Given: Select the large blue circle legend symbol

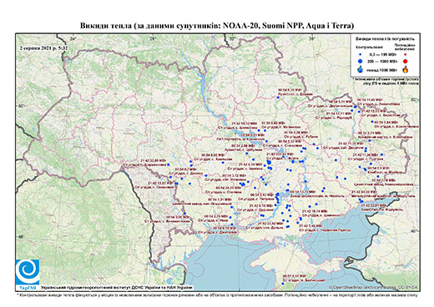Looking at the screenshot, I should (x=361, y=61).
